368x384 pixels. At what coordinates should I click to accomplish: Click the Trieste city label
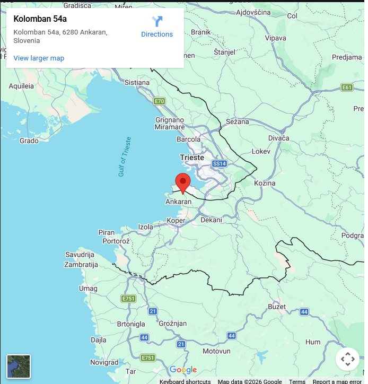(x=192, y=158)
